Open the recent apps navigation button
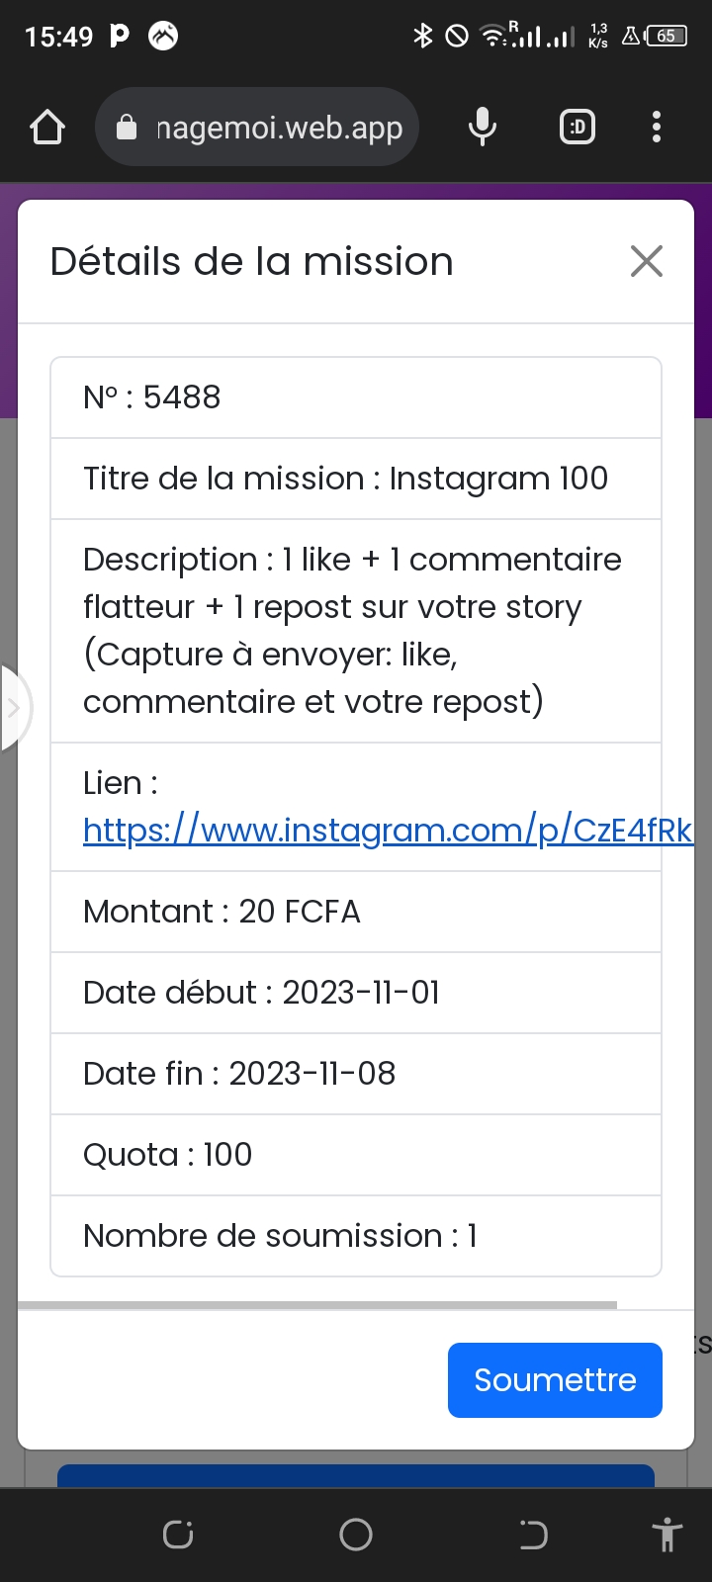712x1582 pixels. 178,1535
